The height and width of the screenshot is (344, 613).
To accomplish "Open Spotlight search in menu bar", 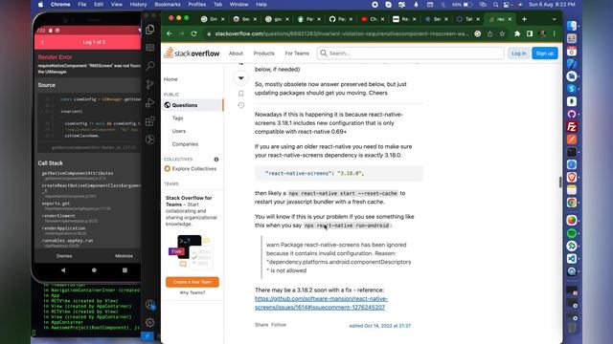I will [x=495, y=5].
